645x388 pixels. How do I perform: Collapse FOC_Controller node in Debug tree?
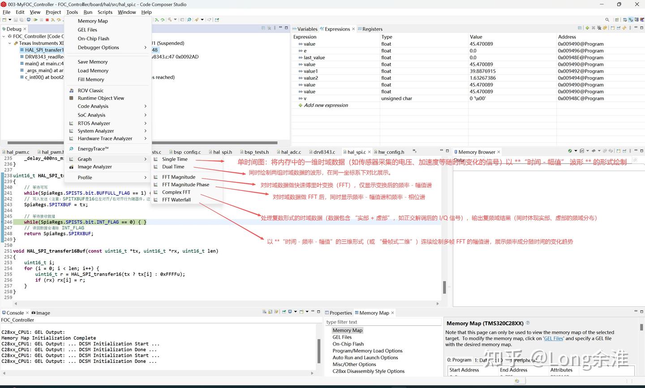[x=4, y=36]
